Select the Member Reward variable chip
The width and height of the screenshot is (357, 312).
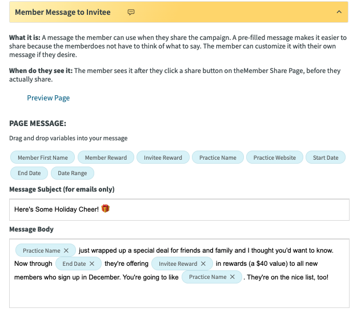coord(106,157)
